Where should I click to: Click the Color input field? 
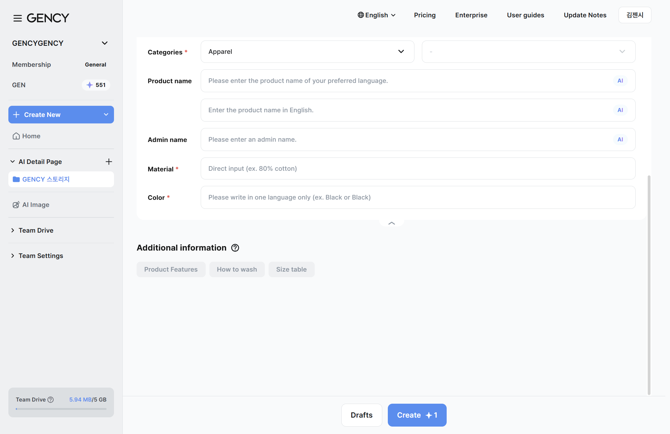pyautogui.click(x=418, y=197)
